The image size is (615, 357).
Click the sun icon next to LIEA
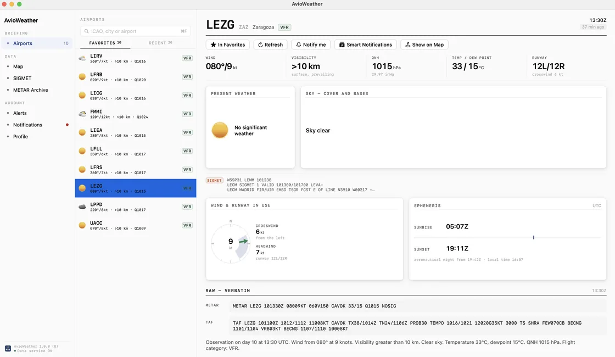tap(82, 132)
